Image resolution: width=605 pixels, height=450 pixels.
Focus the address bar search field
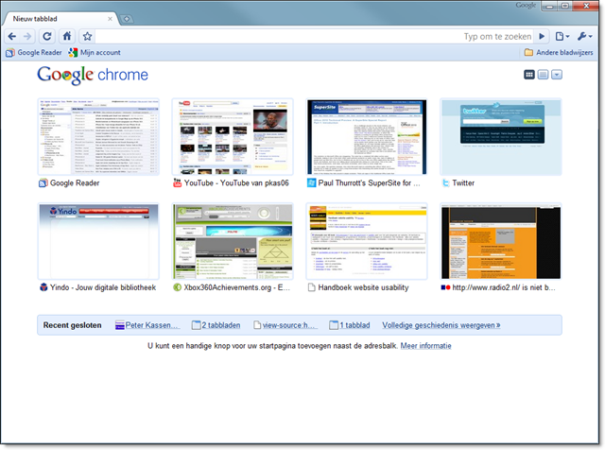click(x=313, y=36)
